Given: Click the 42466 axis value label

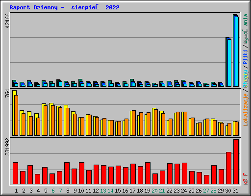Looking at the screenshot, I should [x=7, y=21].
